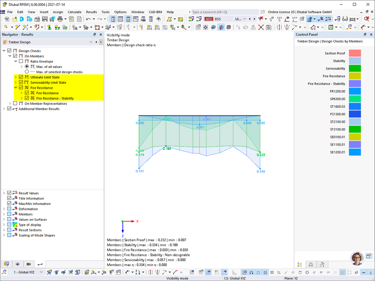Open the Results menu
The image size is (375, 281).
pos(92,12)
